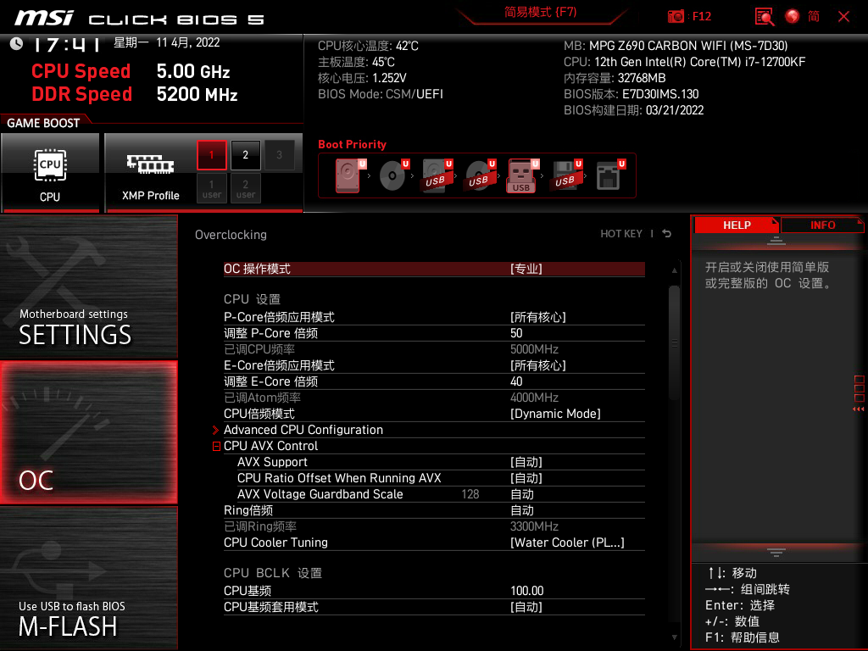Open CPU Cooler Tuning [Water Cooler] dropdown
Viewport: 868px width, 651px height.
click(434, 542)
